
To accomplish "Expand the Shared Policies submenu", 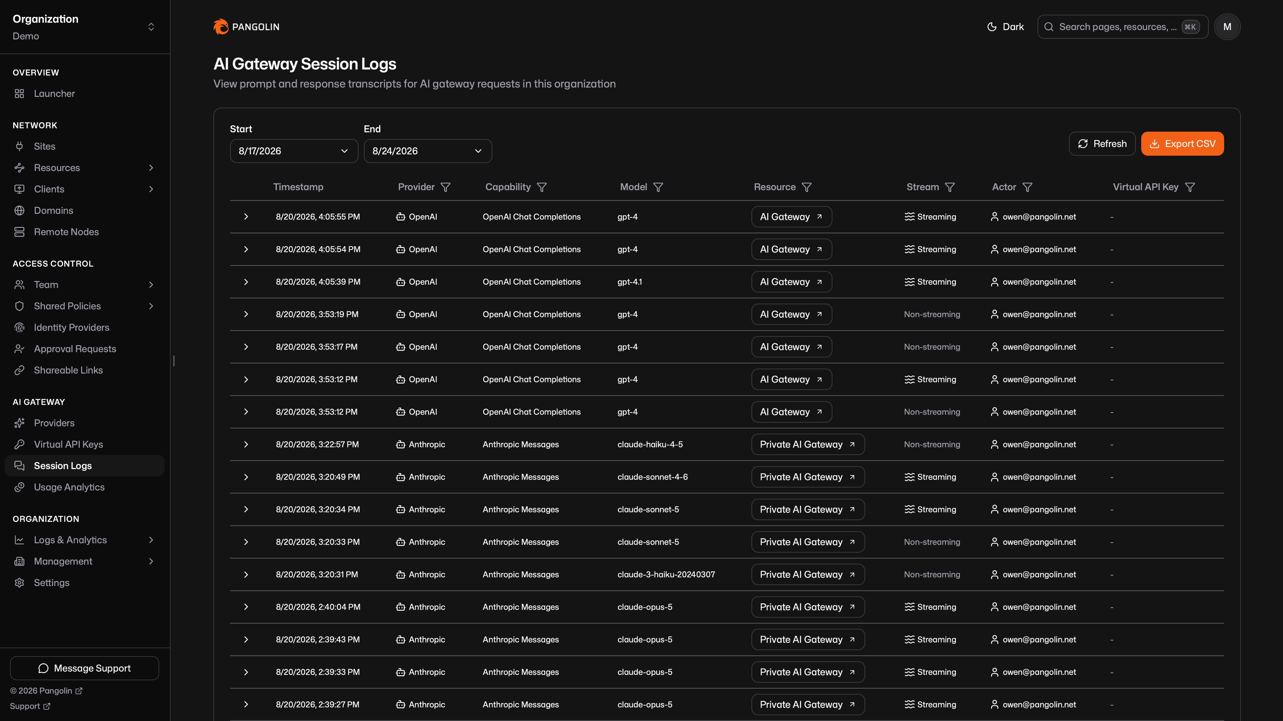I will 85,306.
